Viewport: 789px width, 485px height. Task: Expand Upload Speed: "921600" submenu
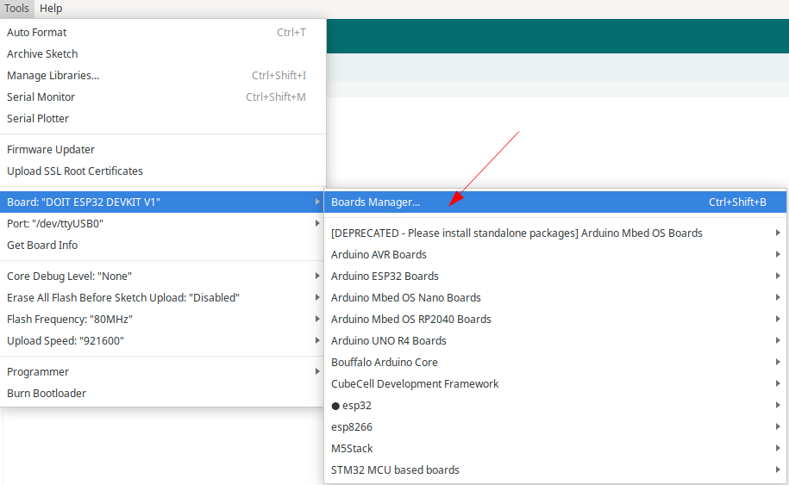pos(163,341)
